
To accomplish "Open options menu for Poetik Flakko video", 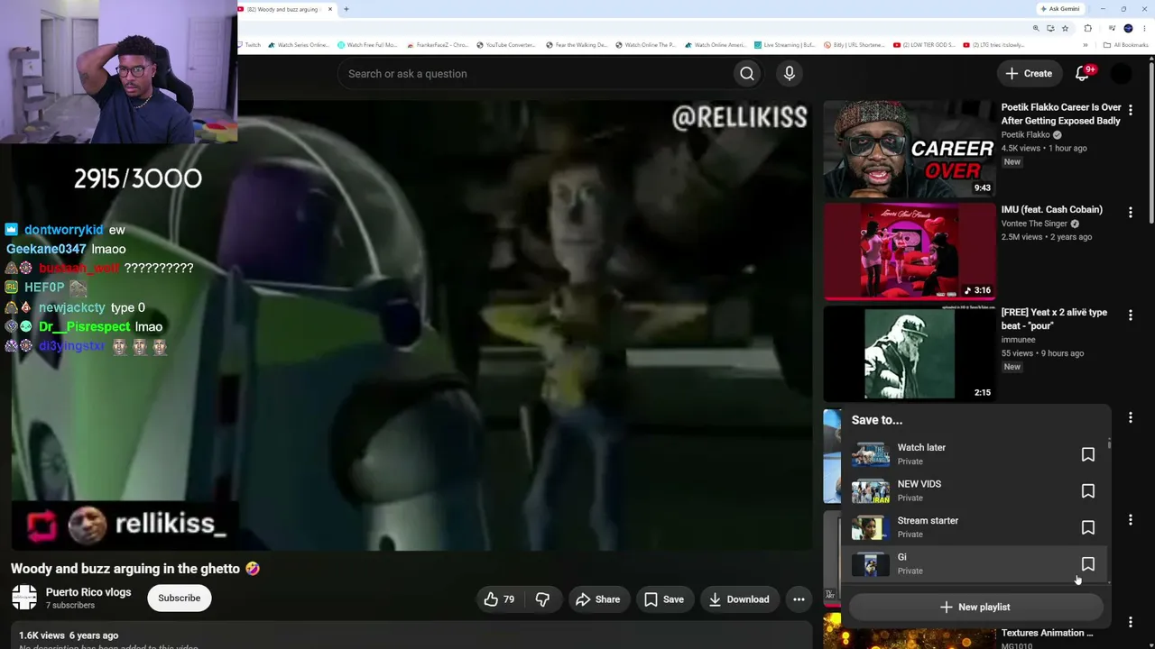I will (x=1131, y=110).
